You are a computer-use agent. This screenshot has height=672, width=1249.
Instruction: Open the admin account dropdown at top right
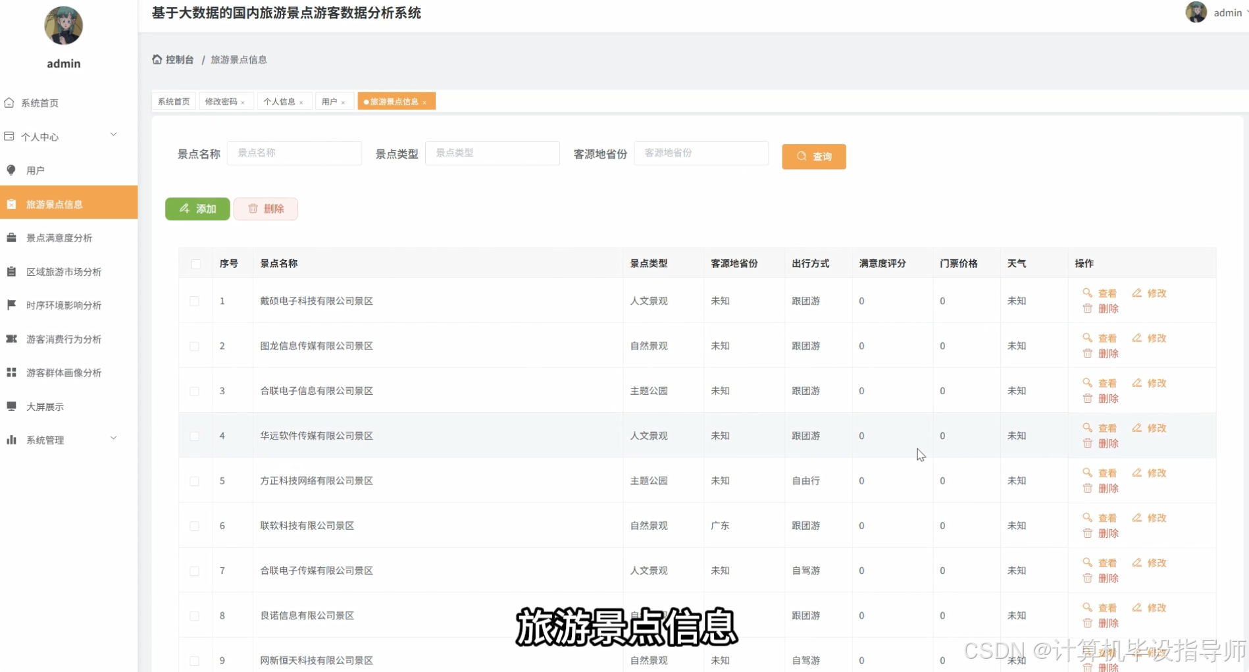point(1224,13)
